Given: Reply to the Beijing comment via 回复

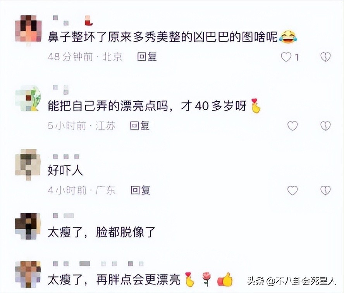Looking at the screenshot, I should 147,57.
